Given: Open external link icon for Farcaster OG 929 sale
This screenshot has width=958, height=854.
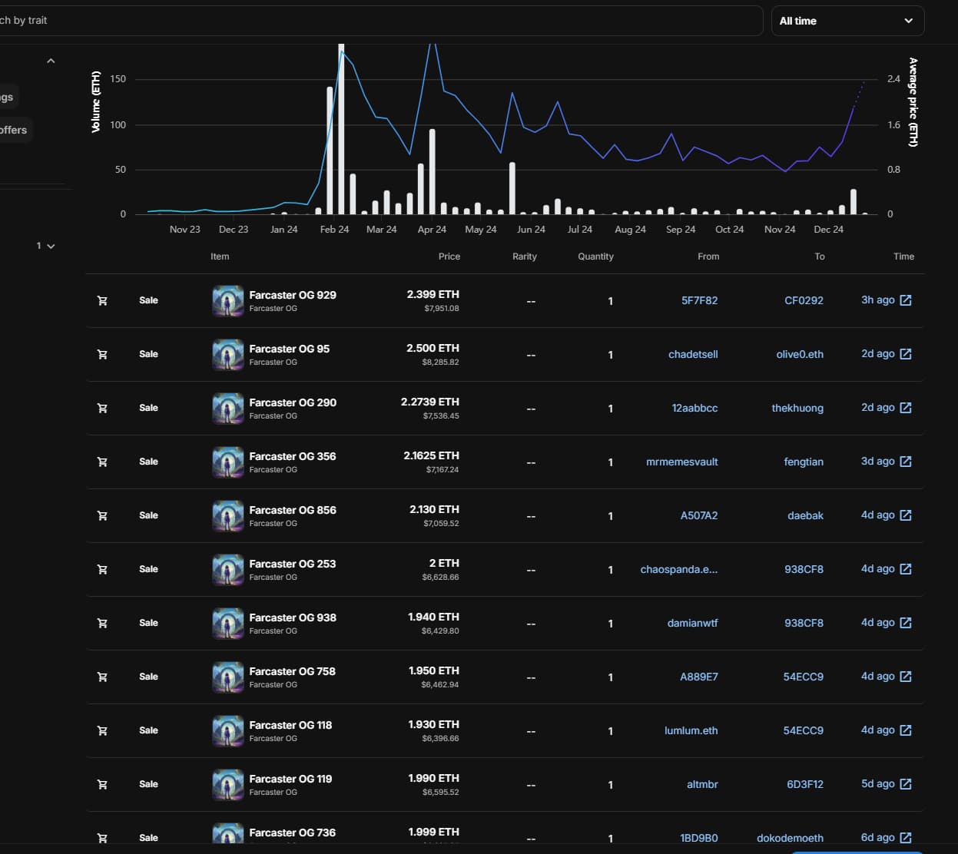Looking at the screenshot, I should [x=906, y=300].
